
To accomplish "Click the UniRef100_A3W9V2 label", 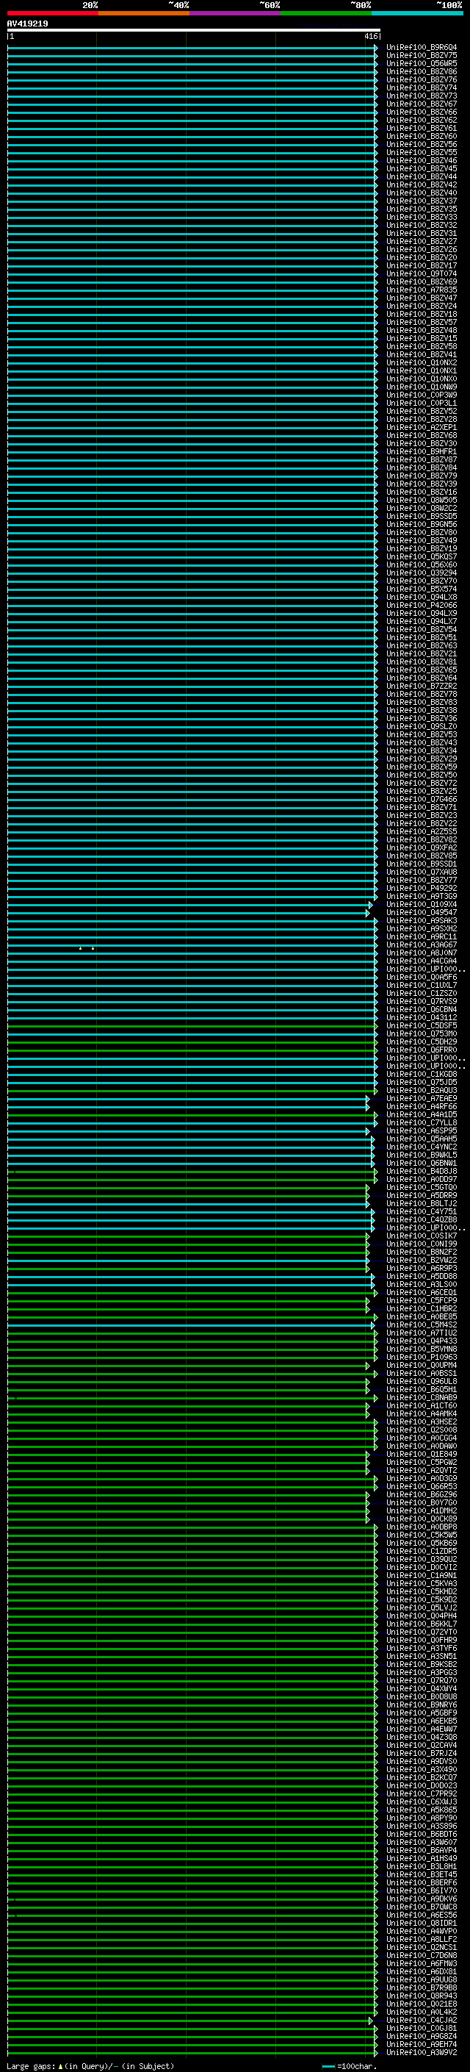I will (422, 2053).
